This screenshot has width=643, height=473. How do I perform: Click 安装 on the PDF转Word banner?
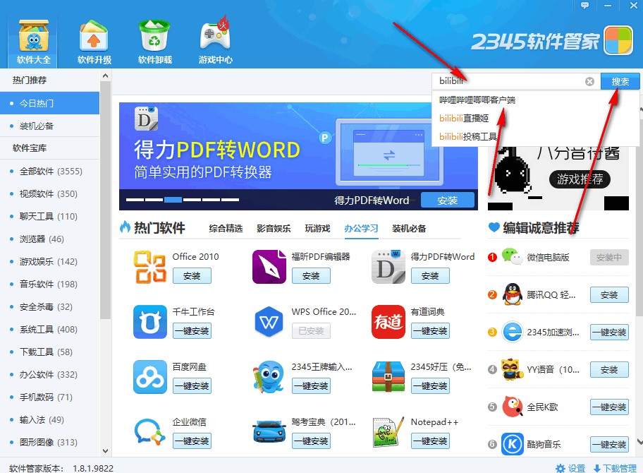click(448, 200)
